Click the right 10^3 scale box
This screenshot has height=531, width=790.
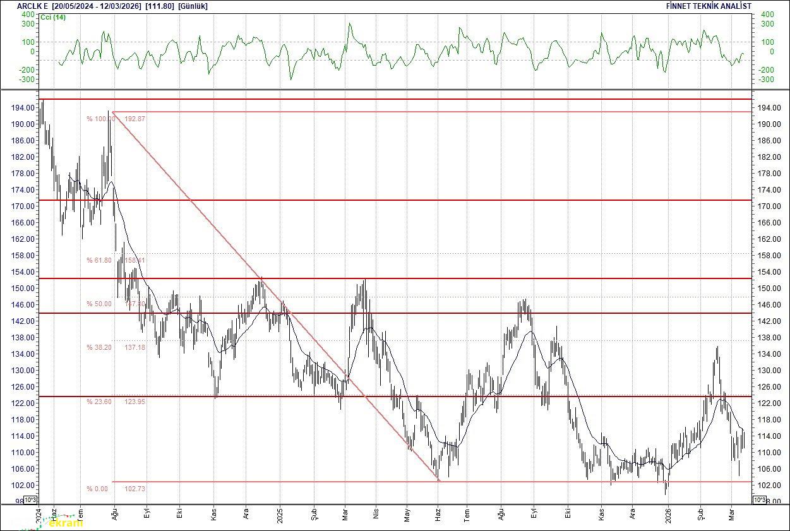point(760,500)
